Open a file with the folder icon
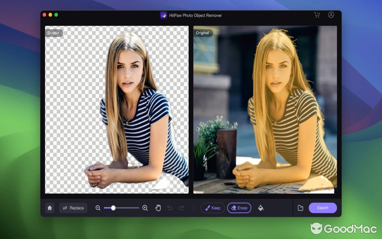382x239 pixels. pos(301,208)
